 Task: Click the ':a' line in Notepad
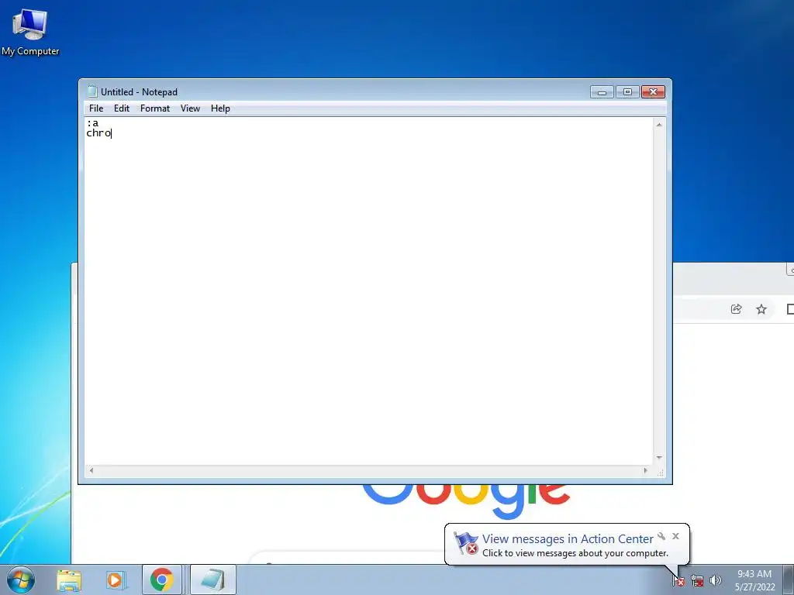pyautogui.click(x=93, y=123)
